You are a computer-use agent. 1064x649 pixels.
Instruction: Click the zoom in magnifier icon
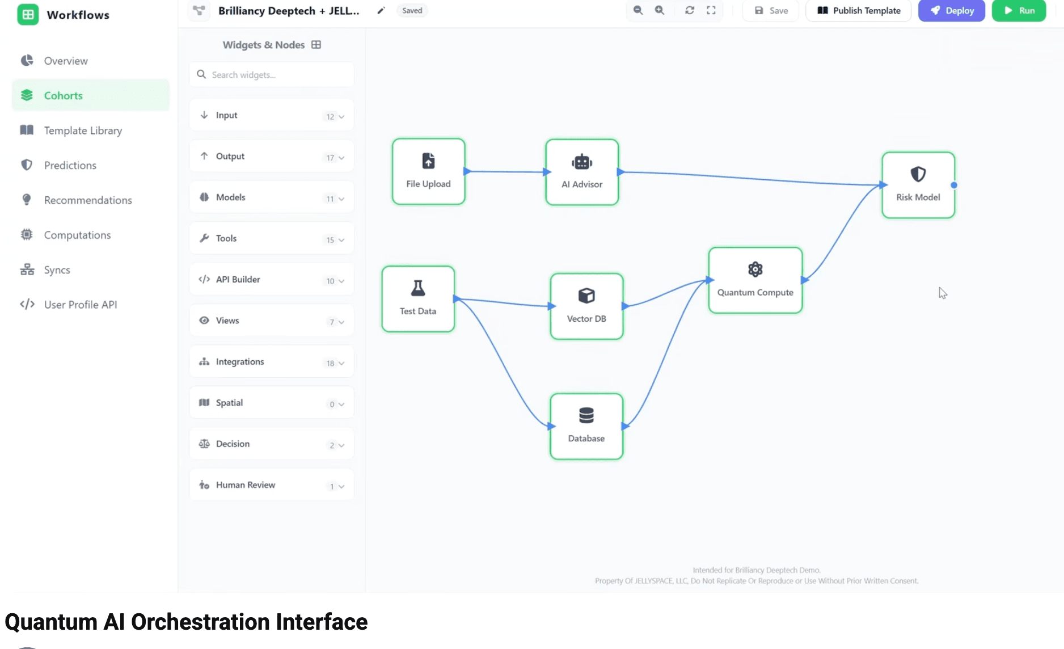pyautogui.click(x=660, y=10)
